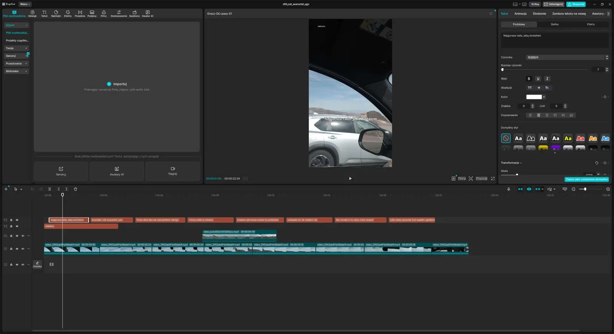This screenshot has height=334, width=614.
Task: Toggle visibility of the top text track
Action: pos(17,220)
